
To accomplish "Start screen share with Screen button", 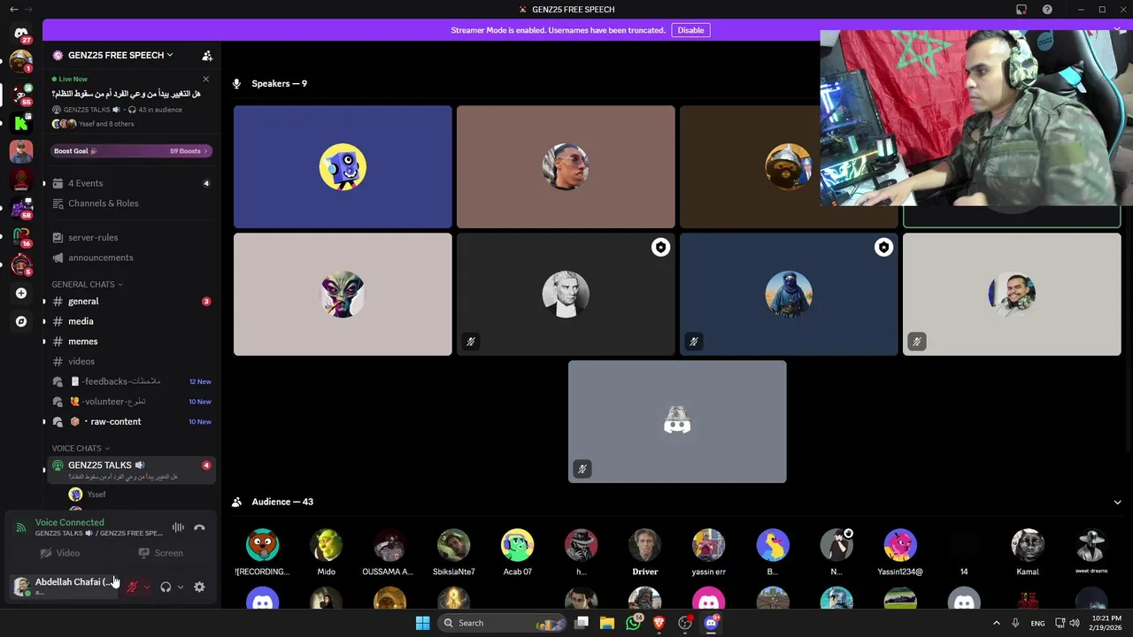I will pyautogui.click(x=160, y=553).
